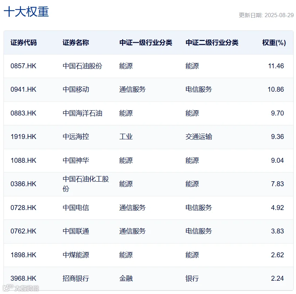Select security code 0762.HK
The image size is (296, 294).
[23, 231]
